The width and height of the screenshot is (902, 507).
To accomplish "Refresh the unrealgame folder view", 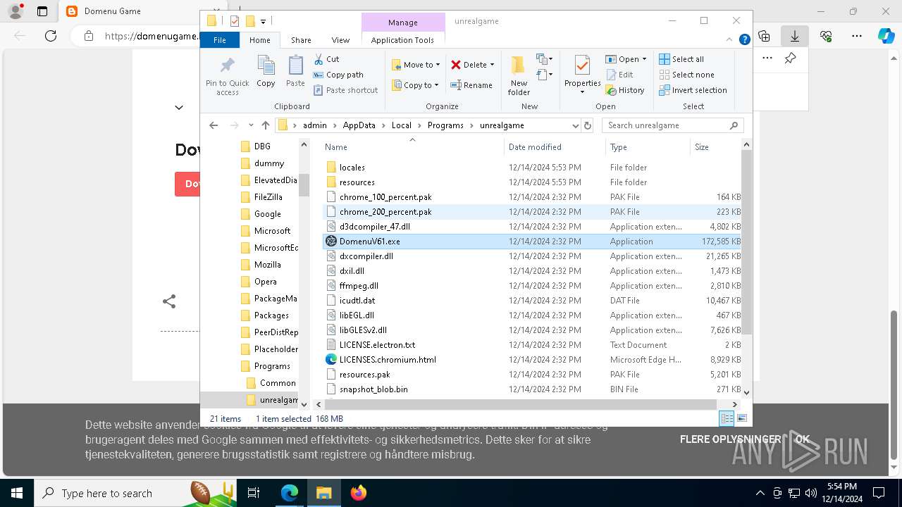I will pos(588,125).
